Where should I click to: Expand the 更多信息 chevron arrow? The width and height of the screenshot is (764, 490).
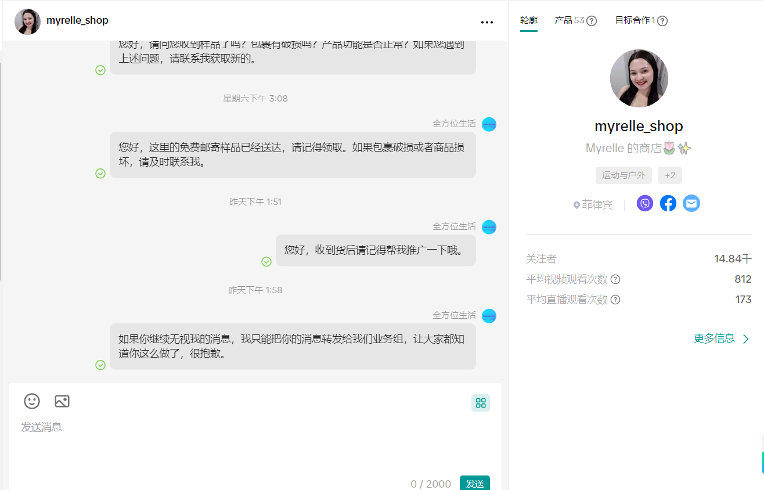(746, 339)
